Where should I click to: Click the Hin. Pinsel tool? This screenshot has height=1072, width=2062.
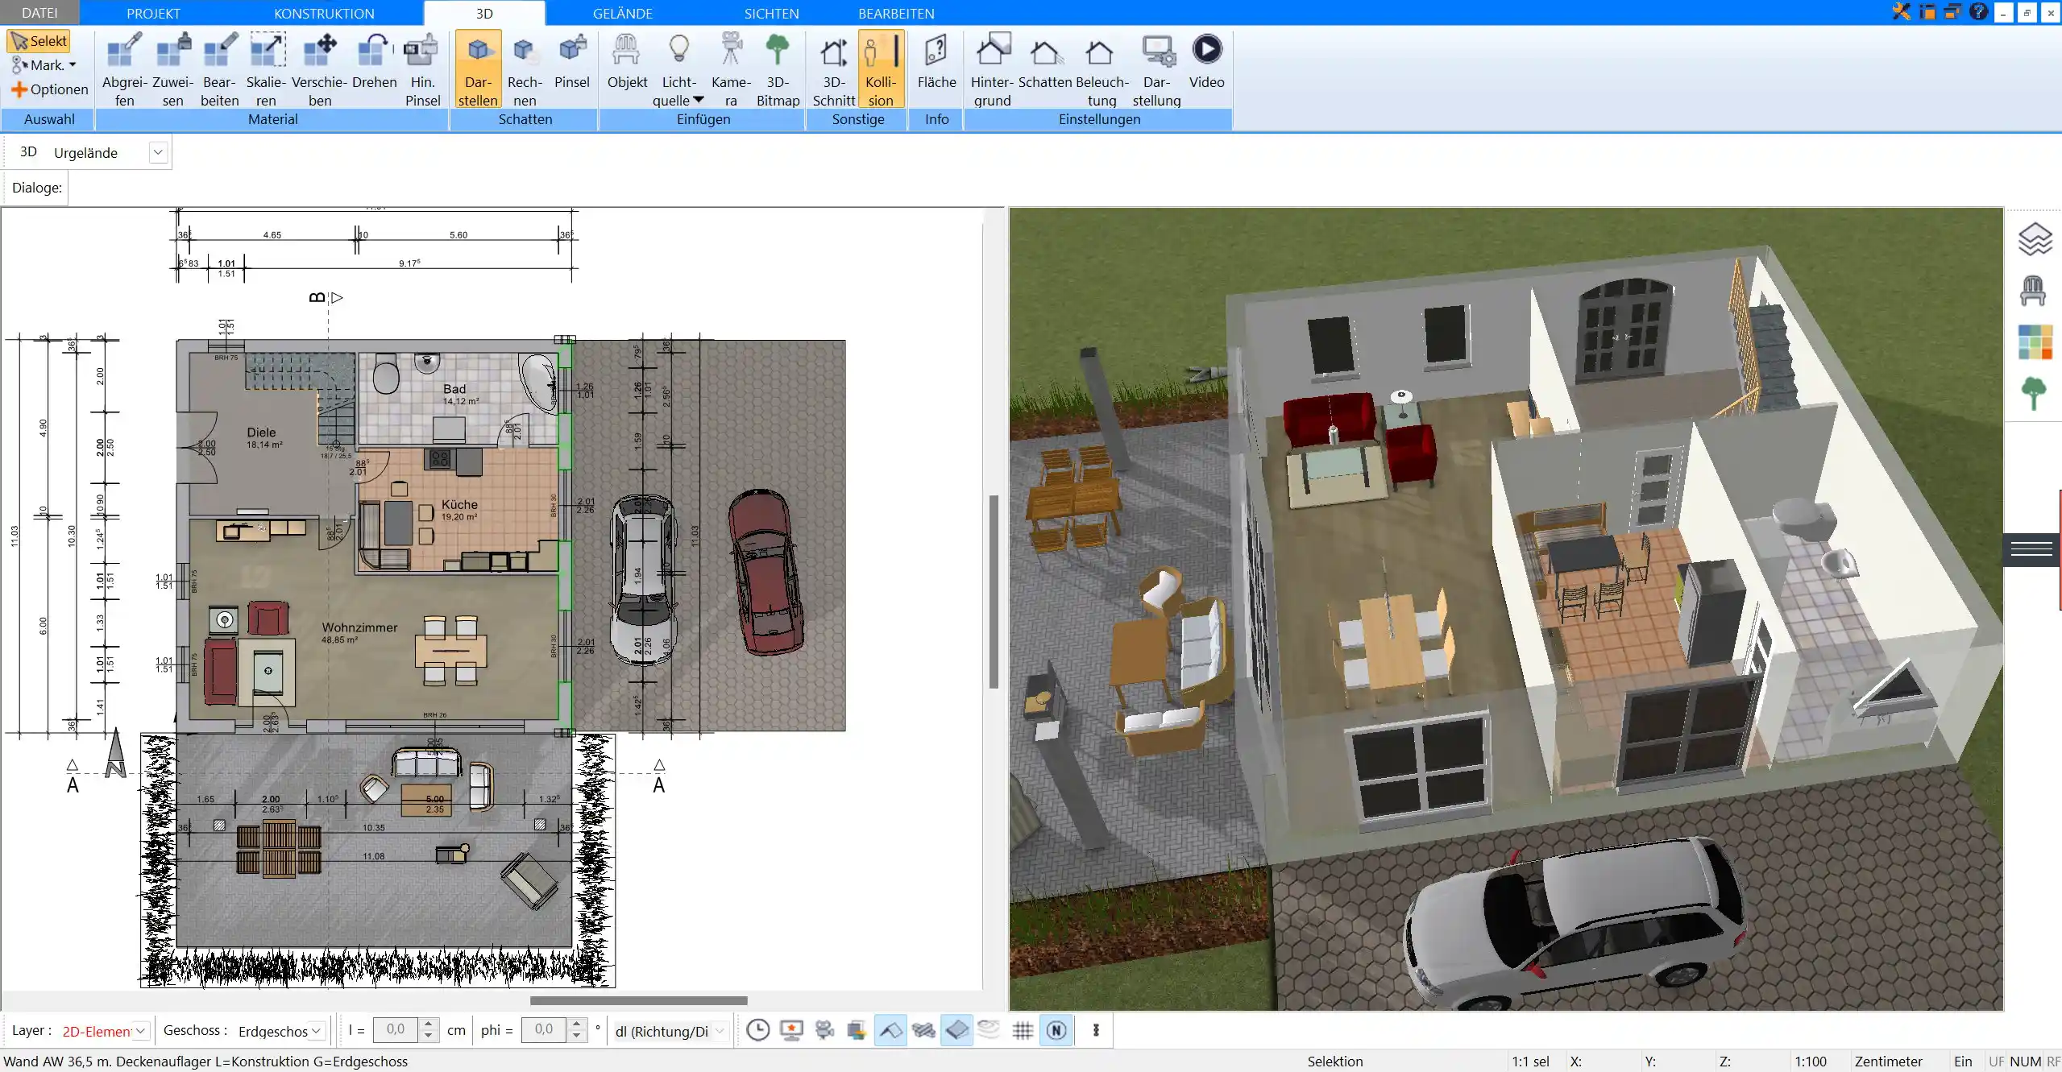point(422,69)
